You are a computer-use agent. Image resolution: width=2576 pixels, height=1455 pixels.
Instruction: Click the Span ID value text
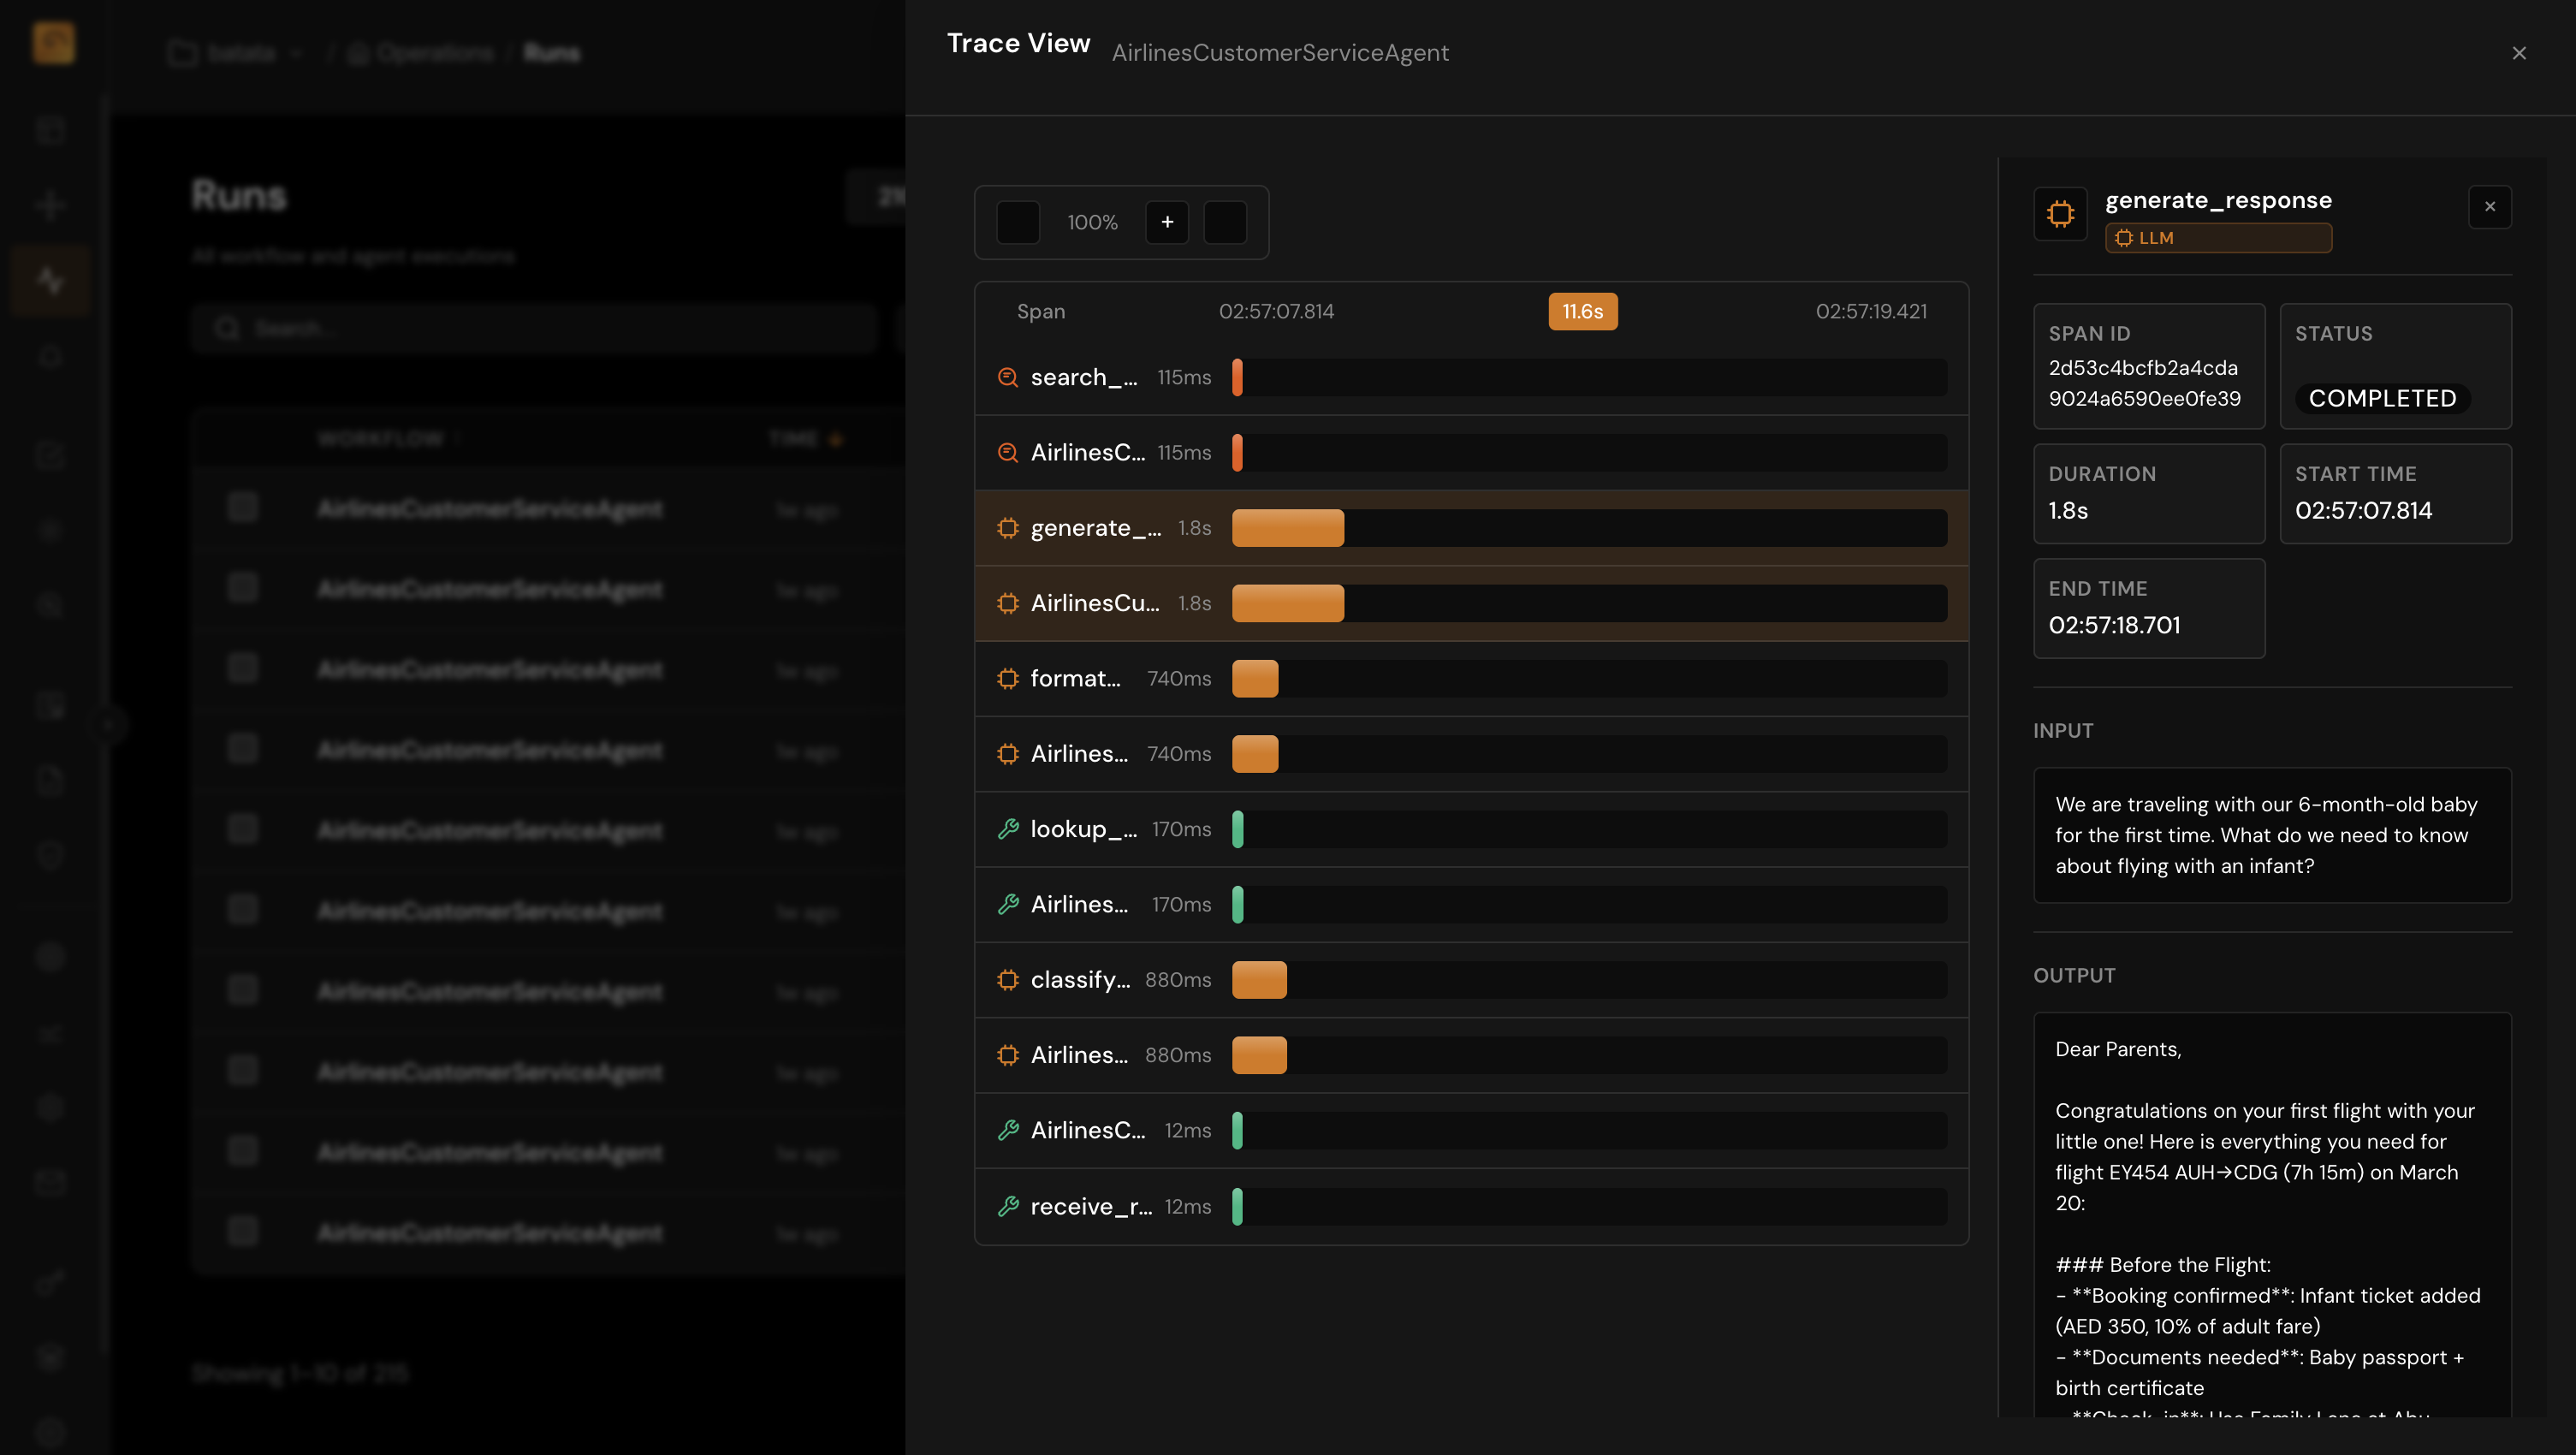(x=2143, y=383)
